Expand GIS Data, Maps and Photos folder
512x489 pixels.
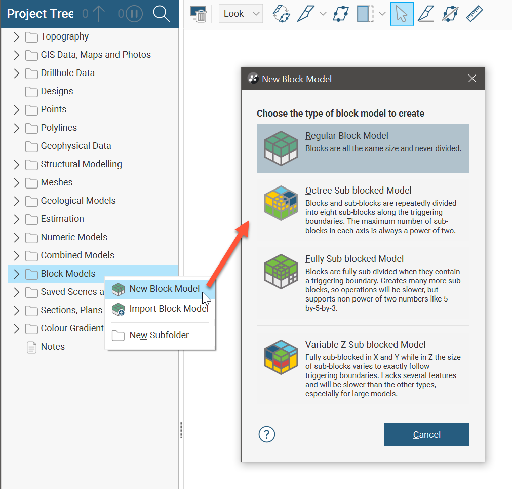(17, 55)
